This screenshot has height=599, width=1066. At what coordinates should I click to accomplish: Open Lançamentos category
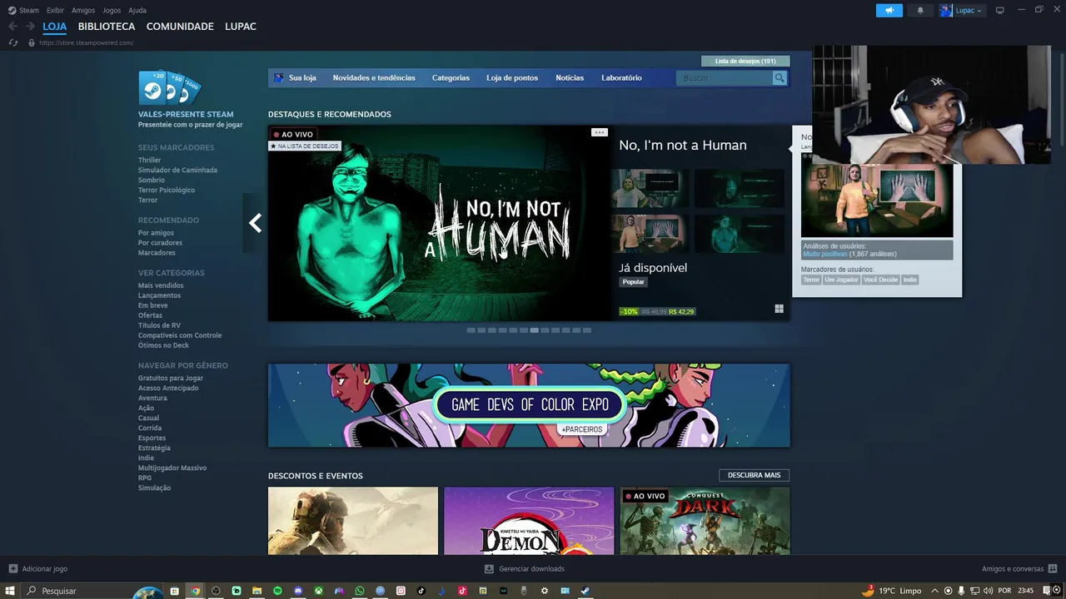[159, 295]
